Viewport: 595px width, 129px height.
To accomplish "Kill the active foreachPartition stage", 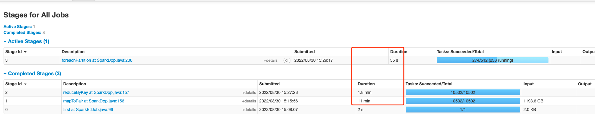I will [287, 60].
